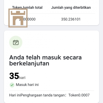103x103 pixels.
Task: Tap the Anda telah masuk secara berkelanjutan heading
Action: (x=45, y=61)
